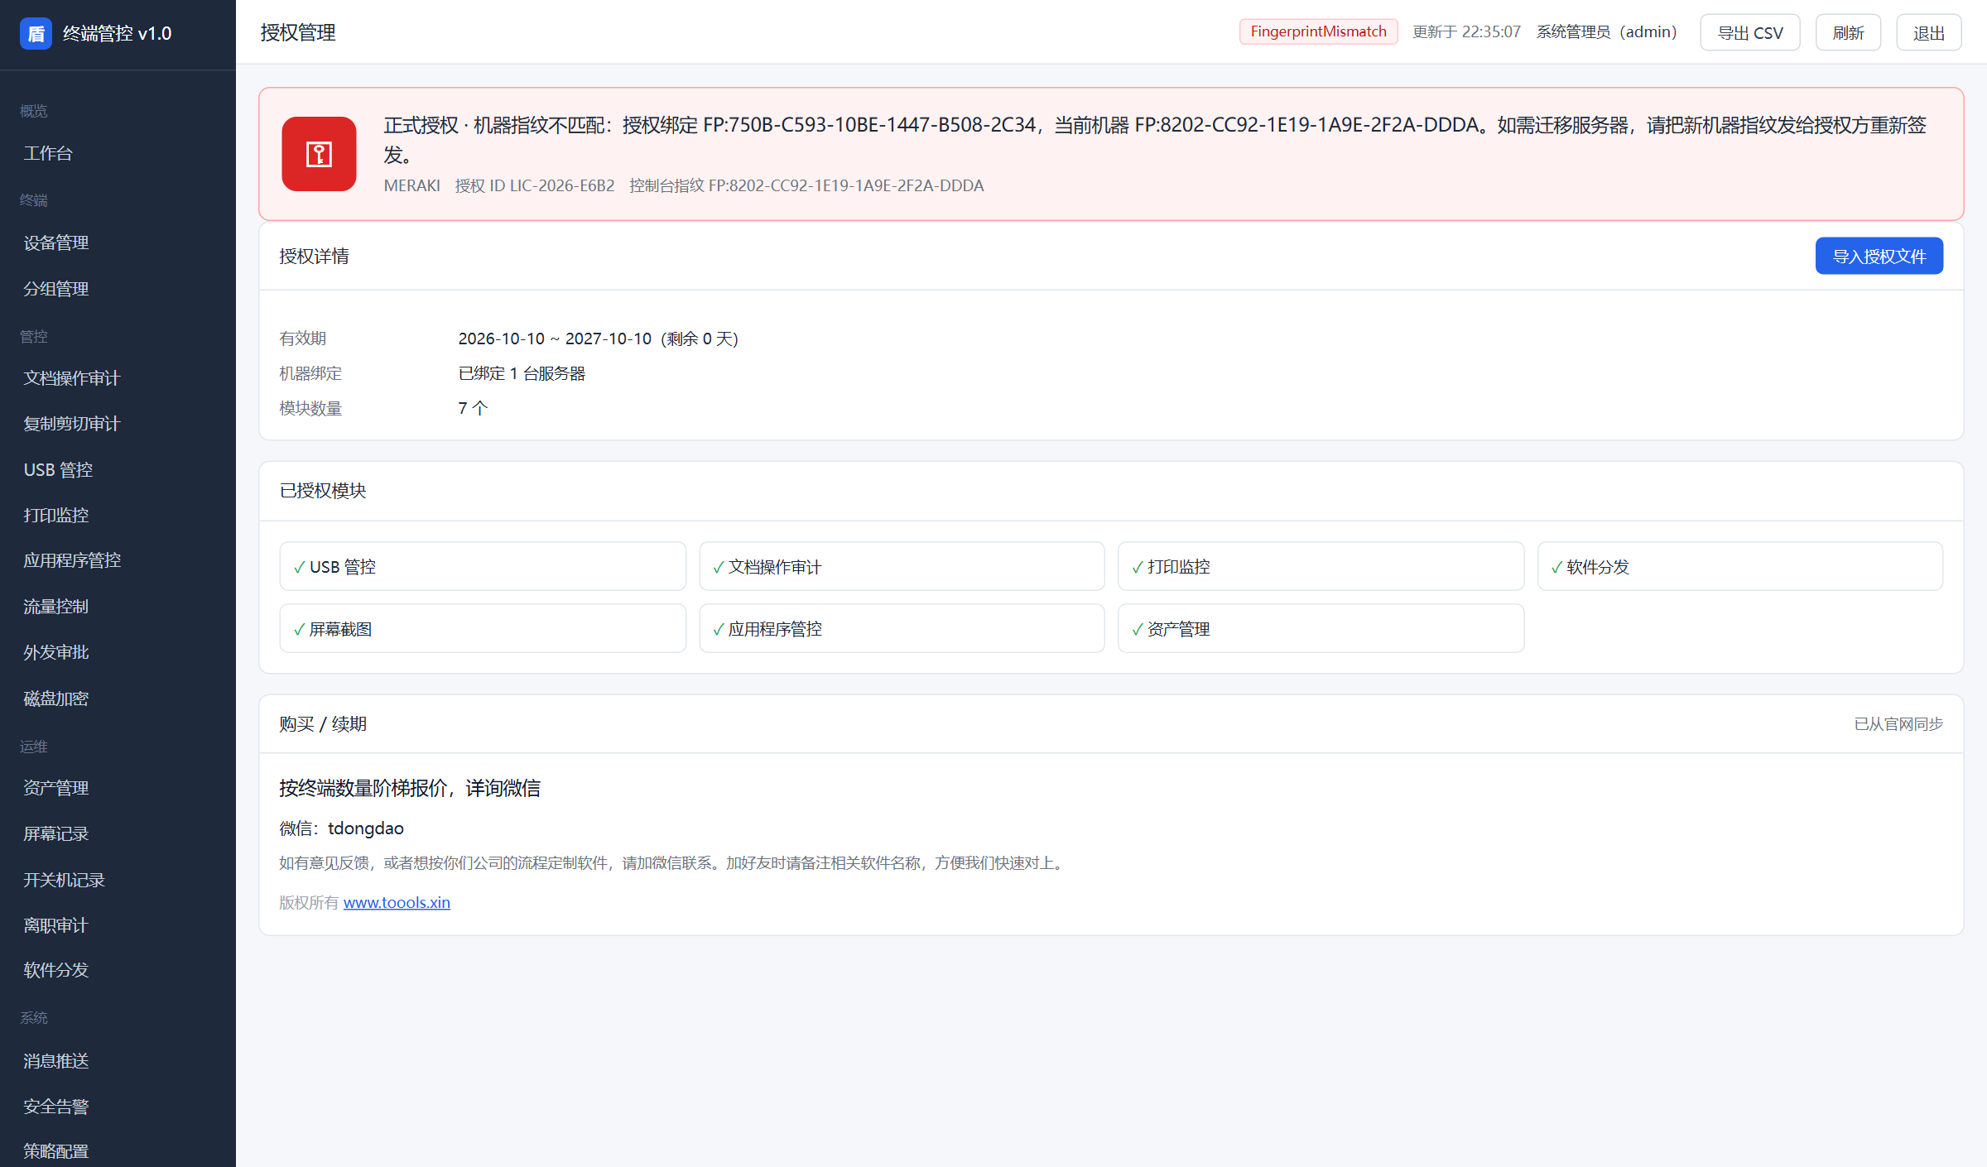
Task: Click the blue shield app logo icon
Action: (x=36, y=33)
